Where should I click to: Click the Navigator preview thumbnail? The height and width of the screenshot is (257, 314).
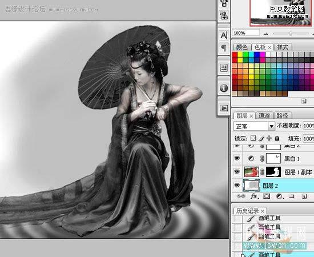click(281, 13)
